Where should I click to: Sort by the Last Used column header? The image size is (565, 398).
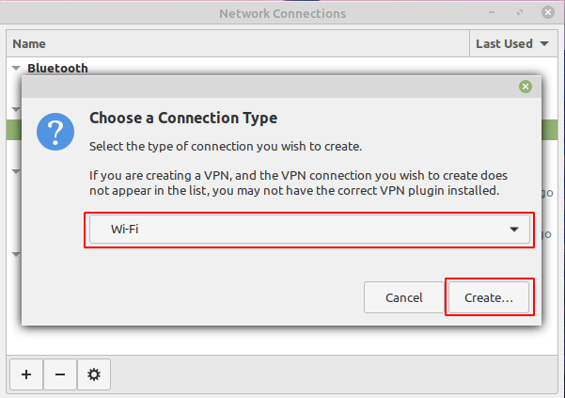click(x=507, y=43)
